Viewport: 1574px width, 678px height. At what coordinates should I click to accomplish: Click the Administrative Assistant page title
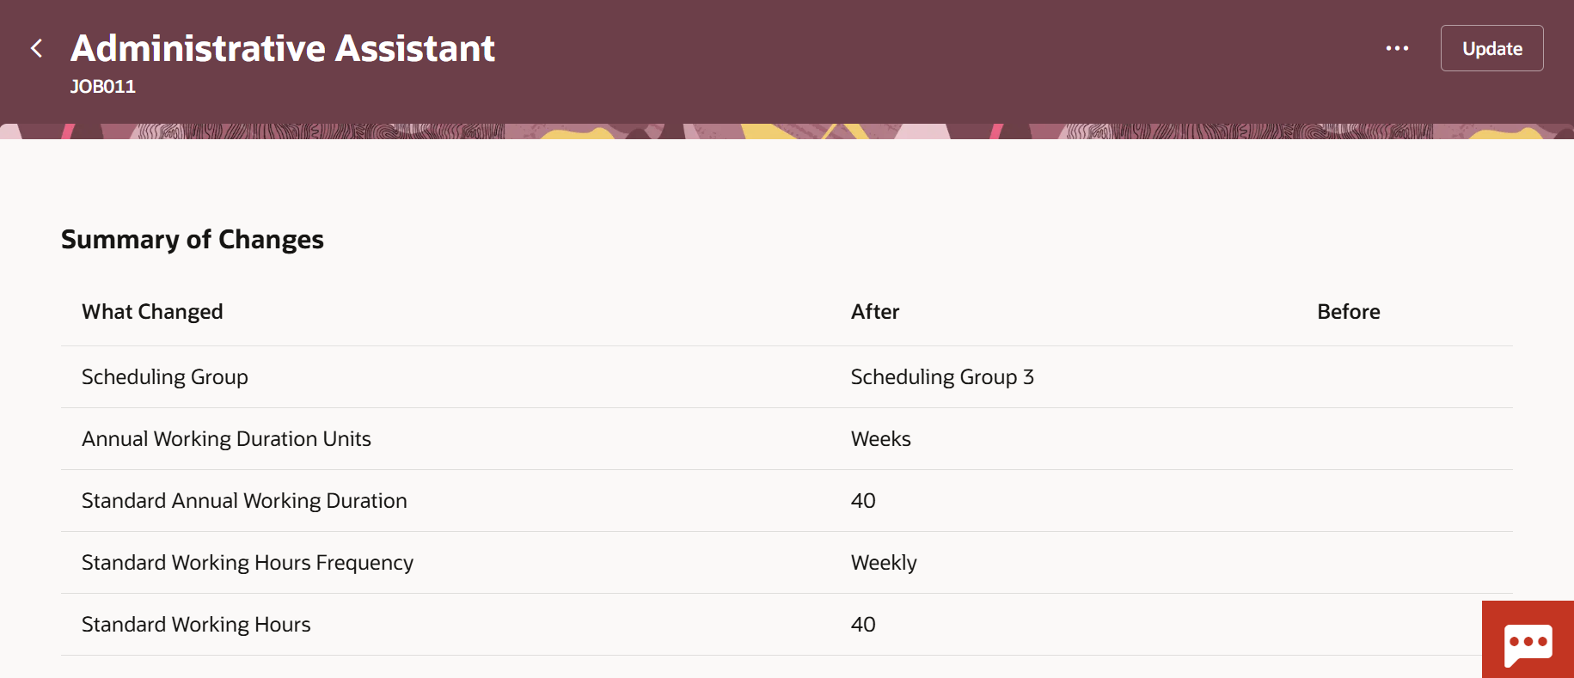(x=283, y=48)
